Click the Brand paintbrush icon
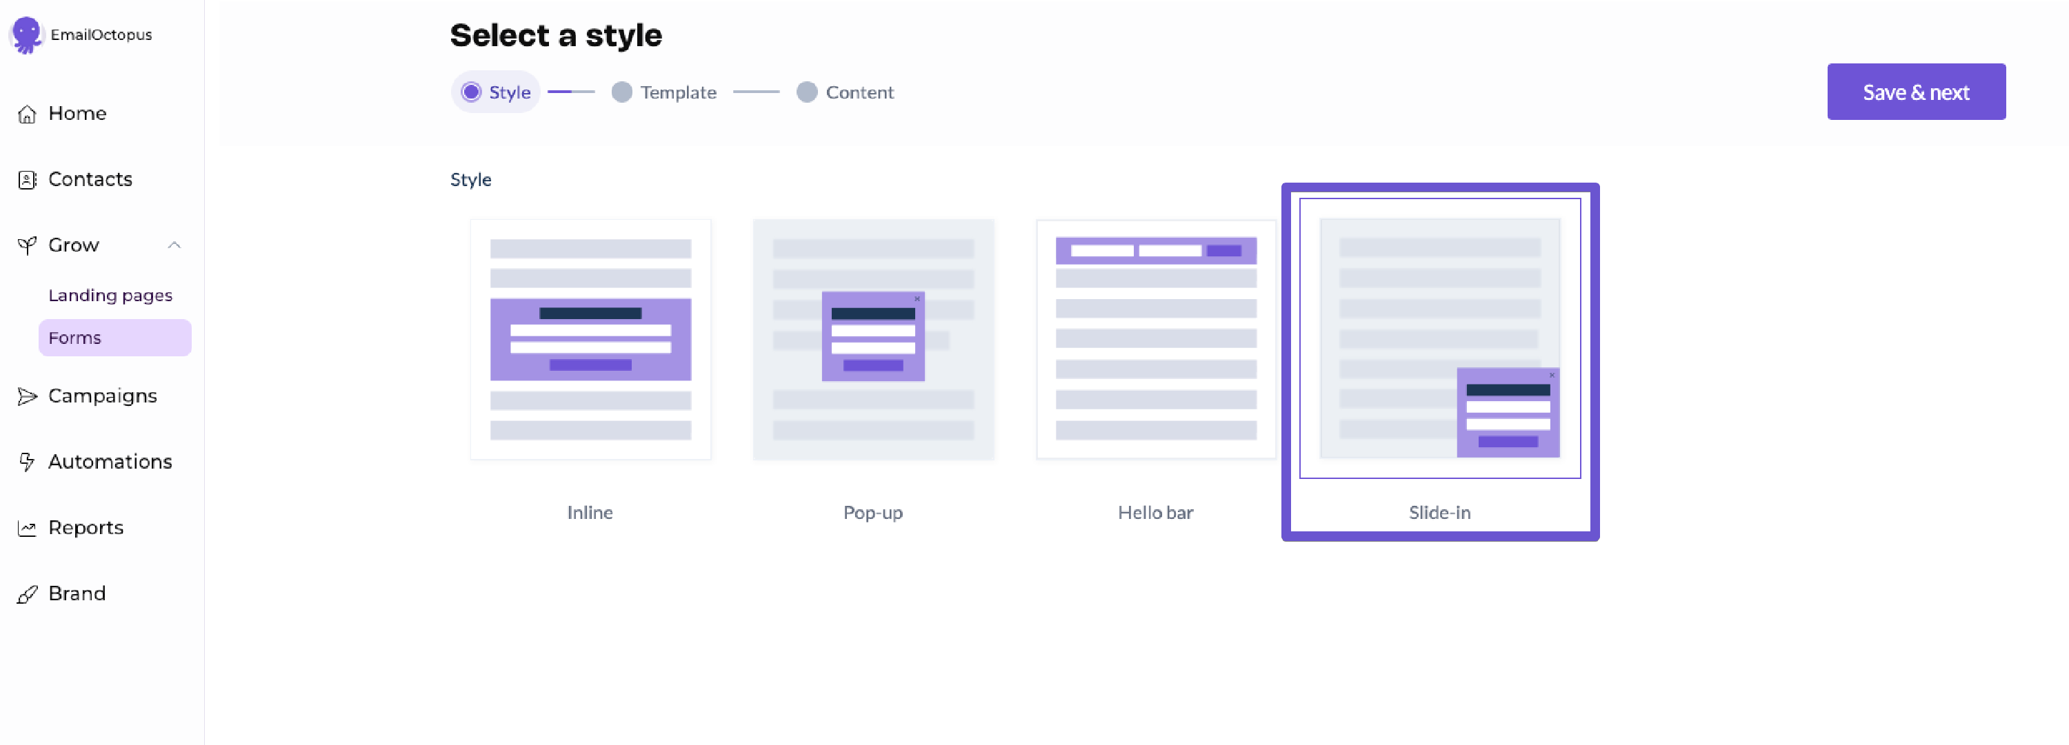Screen dimensions: 2069x745 (28, 594)
